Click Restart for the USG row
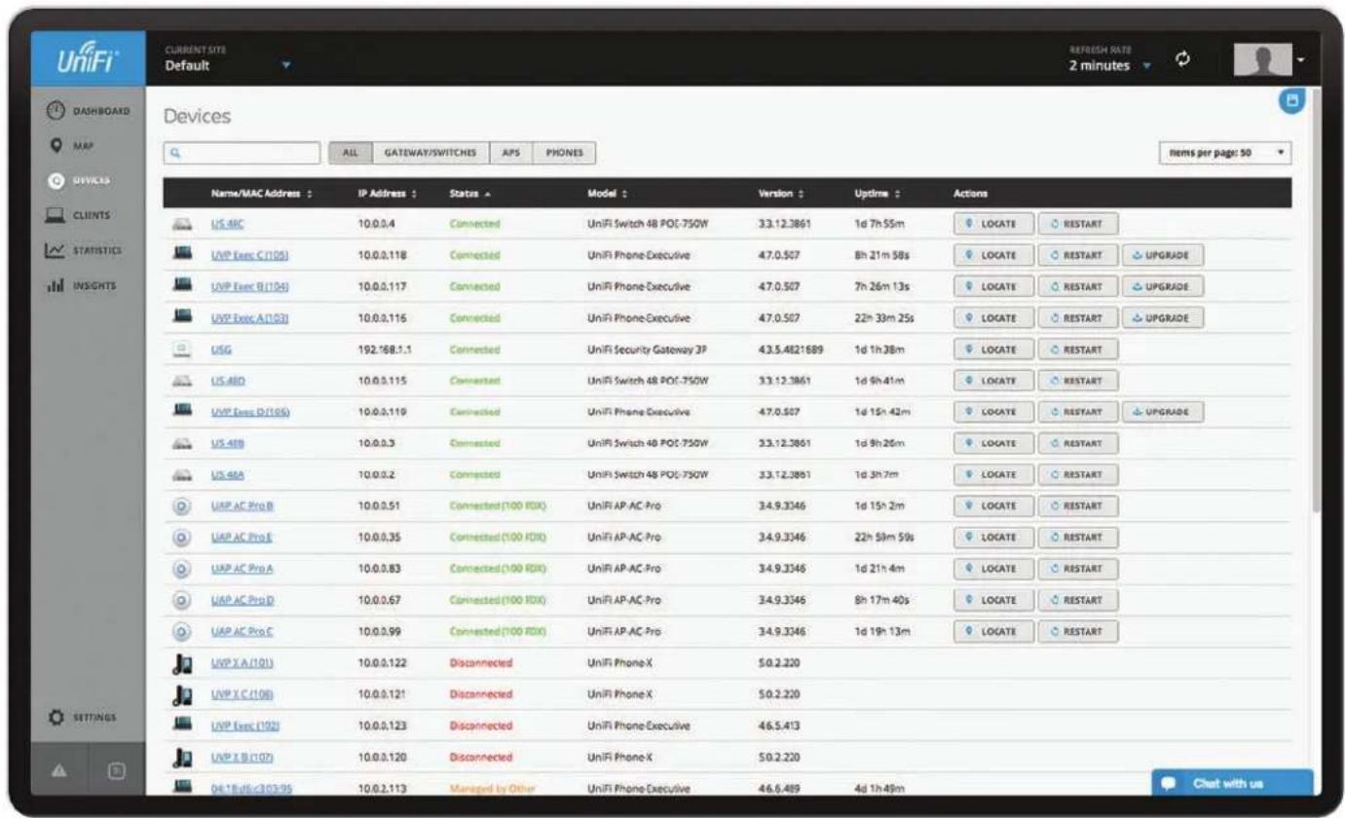Screen dimensions: 1345x818 (1077, 348)
